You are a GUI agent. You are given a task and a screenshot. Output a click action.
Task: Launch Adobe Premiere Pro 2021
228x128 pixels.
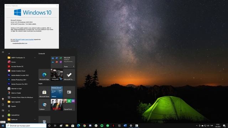21,84
